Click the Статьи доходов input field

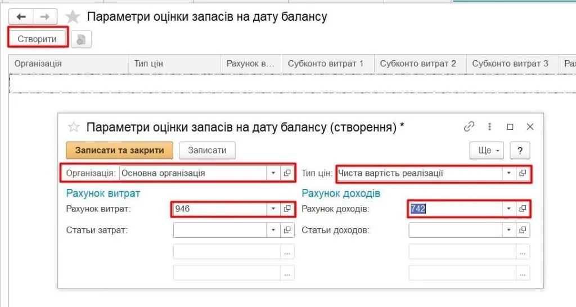(456, 231)
